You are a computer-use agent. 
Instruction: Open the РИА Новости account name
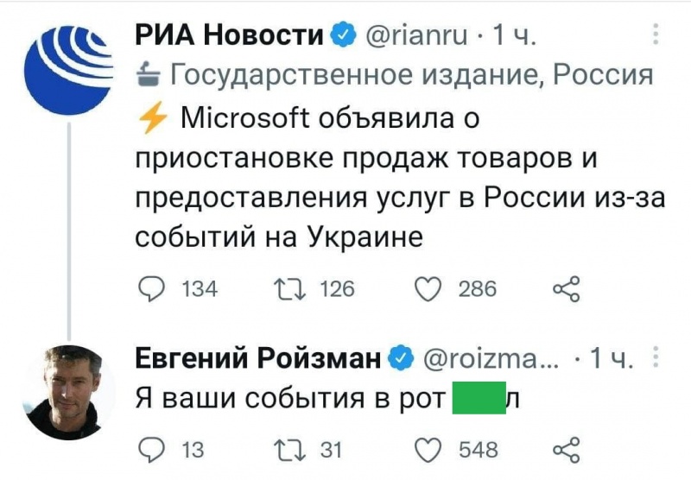pos(230,35)
